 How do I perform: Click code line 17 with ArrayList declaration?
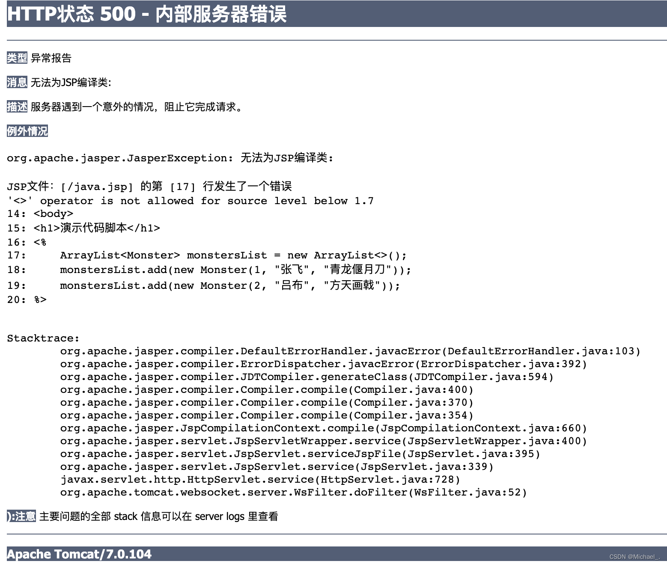click(205, 255)
